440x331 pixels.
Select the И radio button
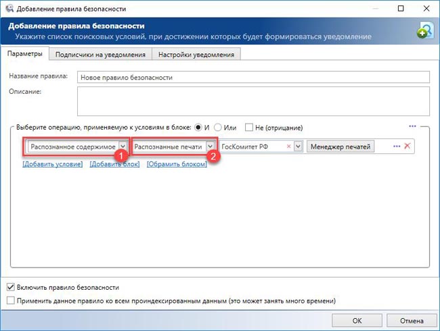pos(198,128)
